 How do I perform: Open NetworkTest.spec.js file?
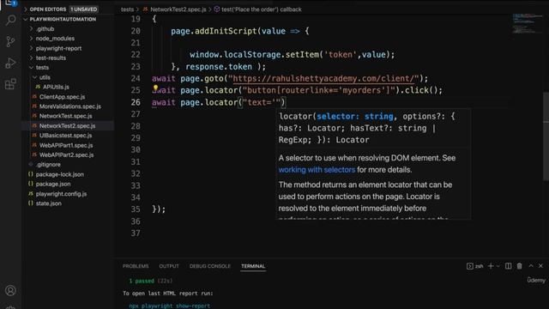pos(65,116)
